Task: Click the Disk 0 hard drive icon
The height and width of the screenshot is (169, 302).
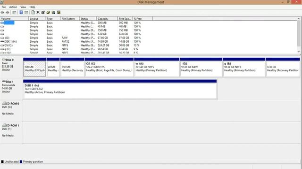Action: (x=4, y=60)
